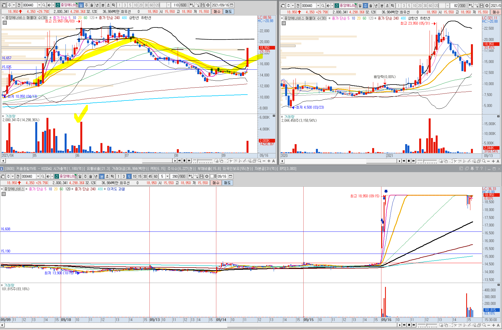Open help question mark in the title bar
The height and width of the screenshot is (330, 502).
click(482, 168)
